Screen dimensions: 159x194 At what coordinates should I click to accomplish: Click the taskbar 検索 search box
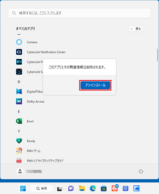(42, 188)
